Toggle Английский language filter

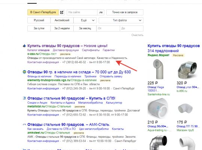click(x=62, y=20)
